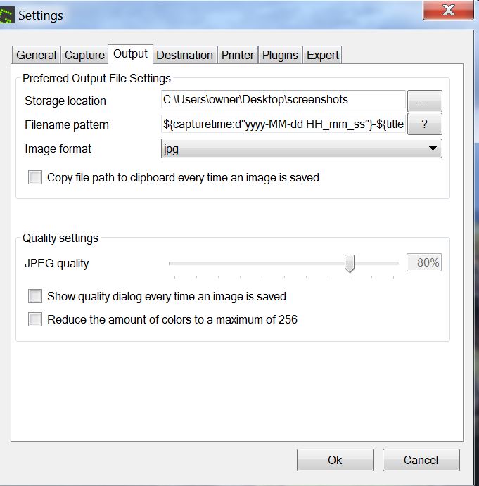Click the JPEG quality slider handle
Viewport: 479px width, 486px height.
pos(349,264)
